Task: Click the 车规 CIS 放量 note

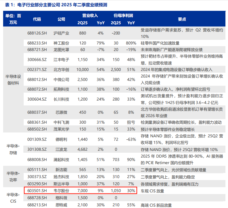Action: click(152, 191)
